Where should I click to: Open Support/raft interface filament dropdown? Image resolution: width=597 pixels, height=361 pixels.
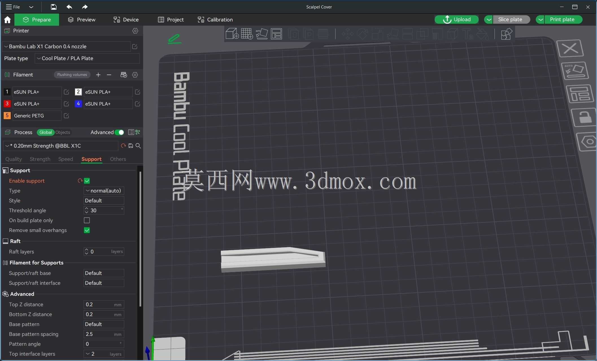click(104, 283)
